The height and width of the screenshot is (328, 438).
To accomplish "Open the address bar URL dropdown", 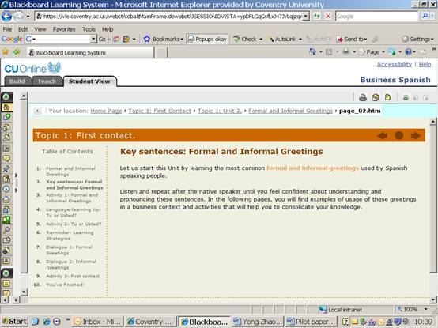I will tap(306, 17).
